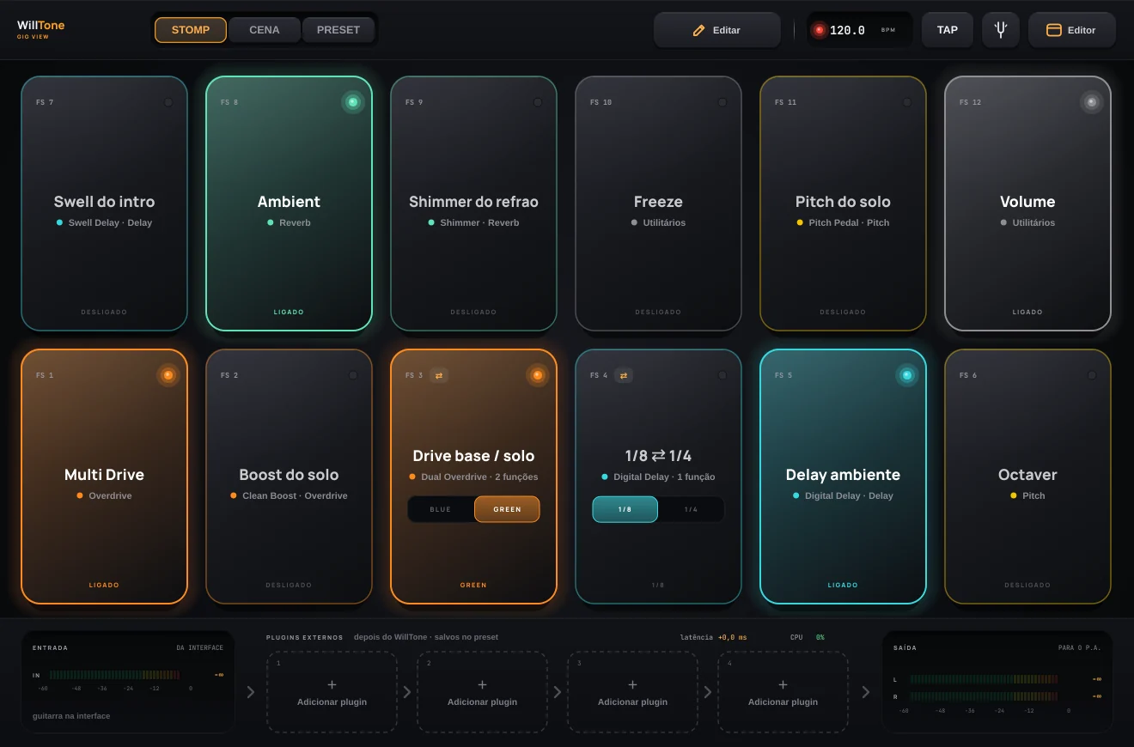This screenshot has width=1134, height=747.
Task: Open the PRESET tab
Action: (x=338, y=30)
